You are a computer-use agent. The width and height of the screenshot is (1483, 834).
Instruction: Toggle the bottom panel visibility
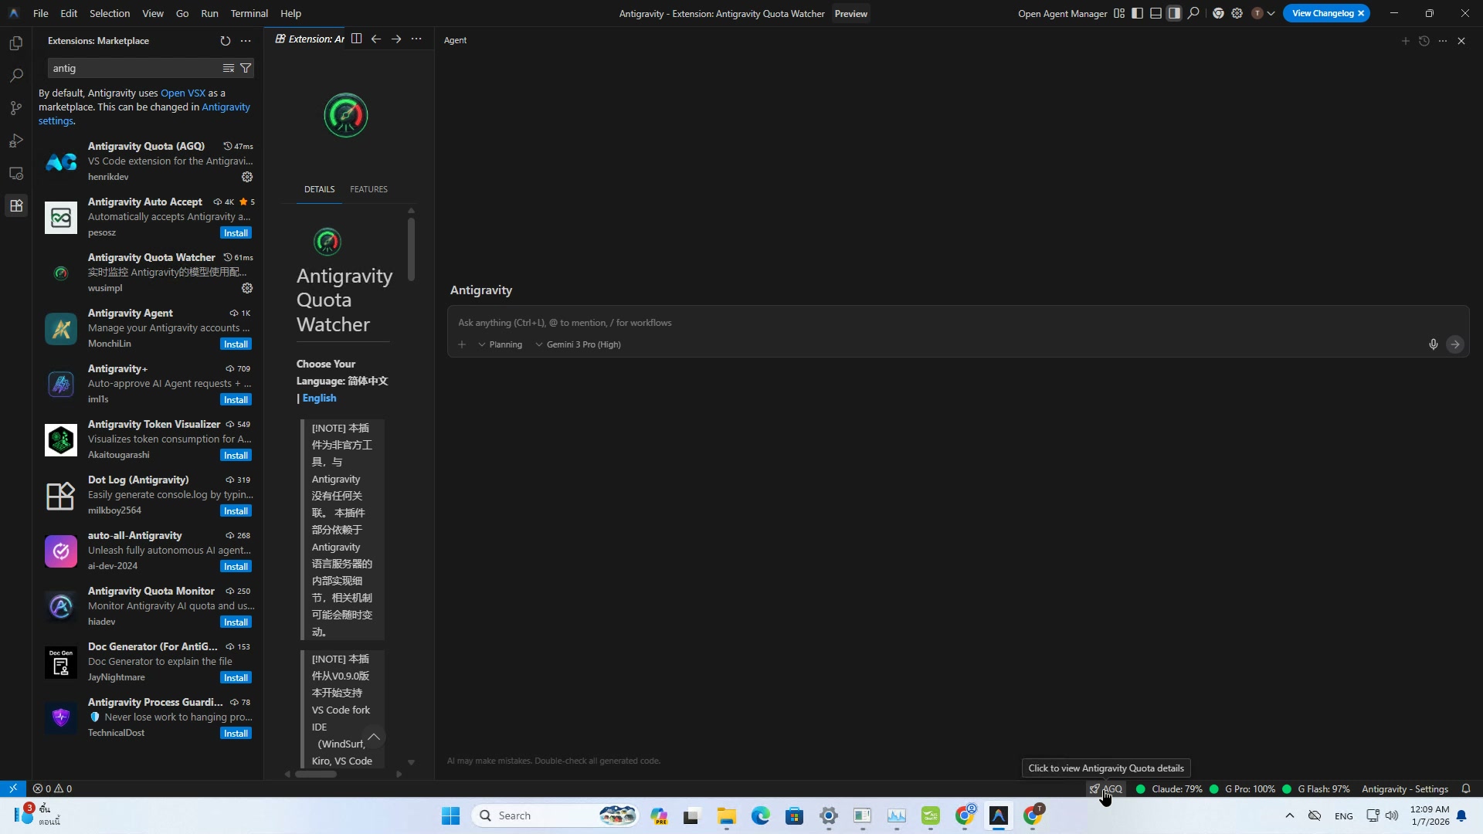click(1156, 13)
